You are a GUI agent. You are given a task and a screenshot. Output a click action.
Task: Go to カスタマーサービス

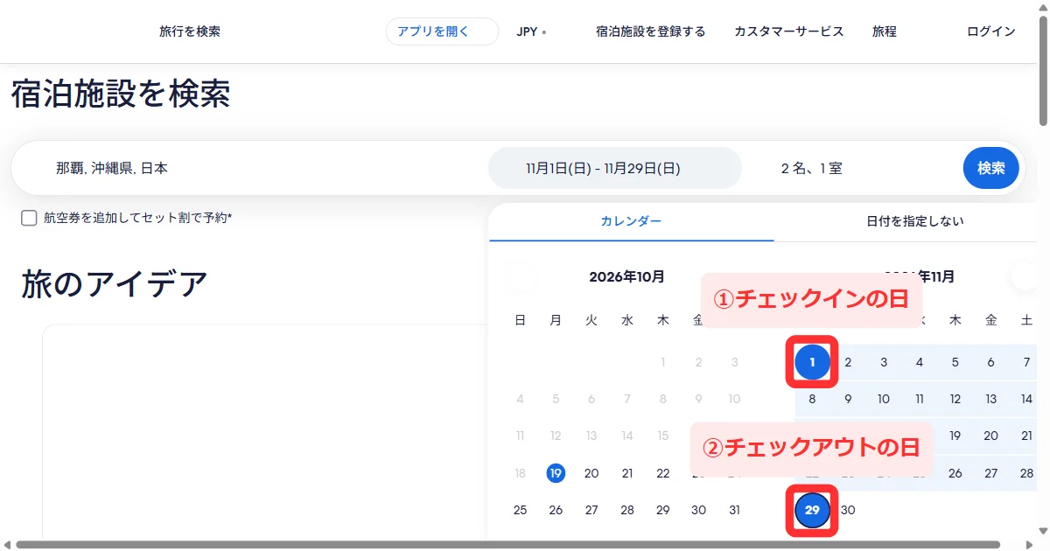(x=788, y=31)
